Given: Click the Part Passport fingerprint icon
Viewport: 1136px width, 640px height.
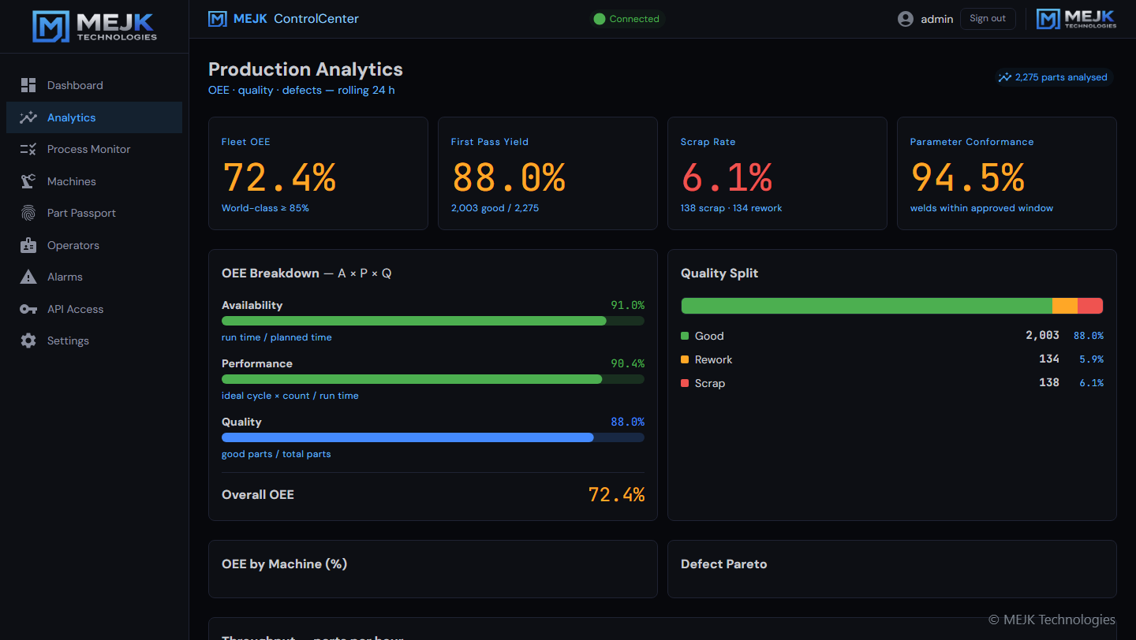Looking at the screenshot, I should 28,213.
